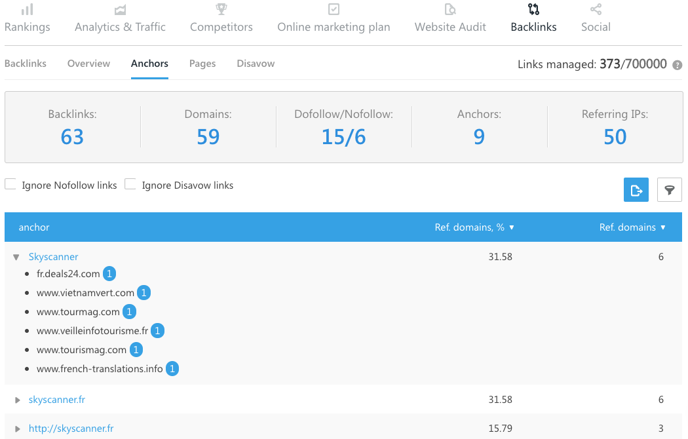The width and height of the screenshot is (688, 439).
Task: Click the Backlinks arrows icon
Action: coord(533,9)
